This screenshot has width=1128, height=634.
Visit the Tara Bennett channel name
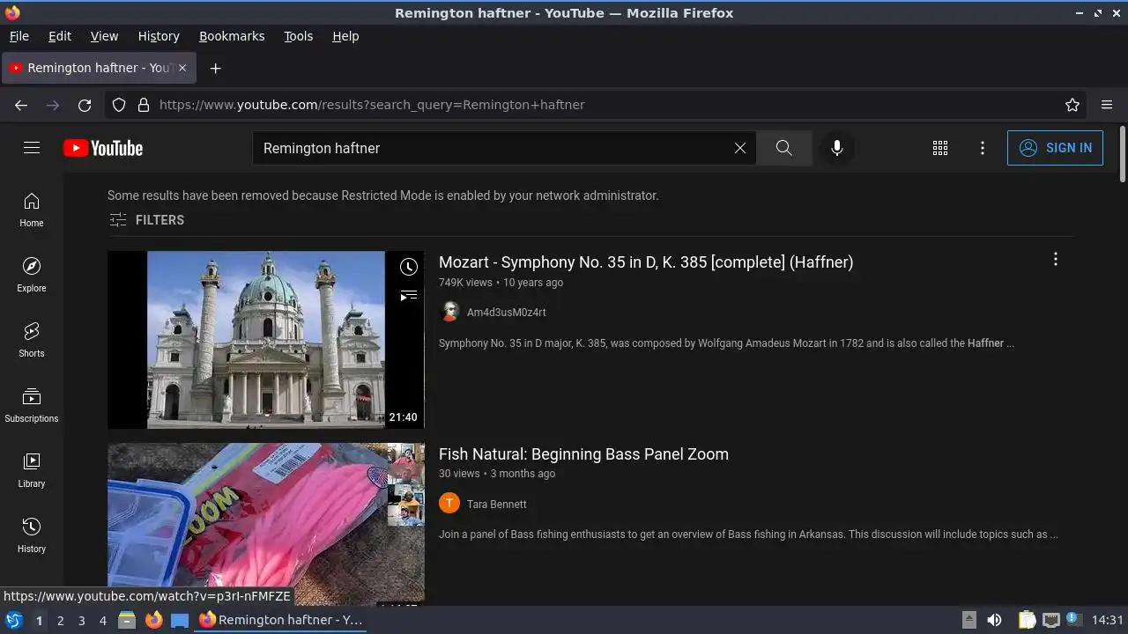496,505
